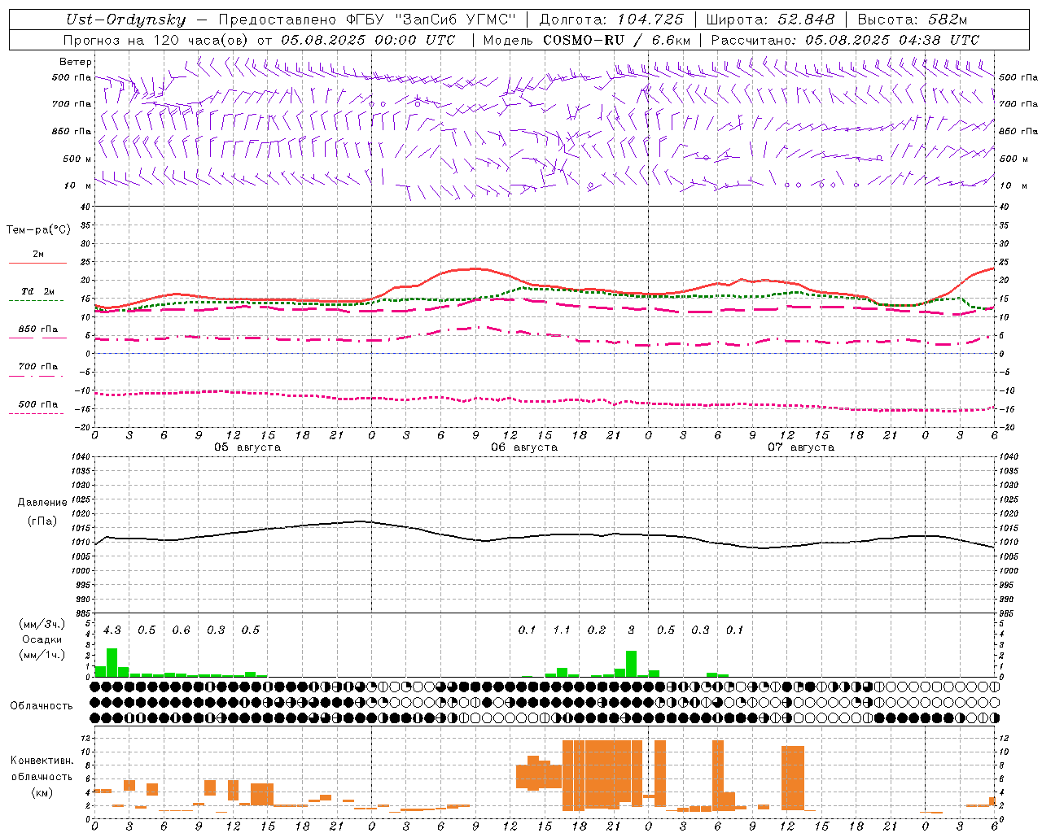The height and width of the screenshot is (833, 1042).
Task: Click the Ветер wind panel label
Action: [76, 62]
